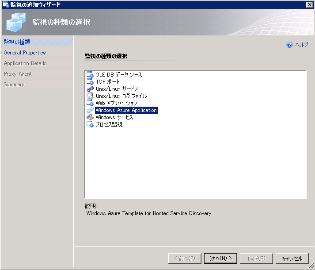The width and height of the screenshot is (315, 270).
Task: Select Web アプリケーション monitoring type
Action: pos(116,103)
